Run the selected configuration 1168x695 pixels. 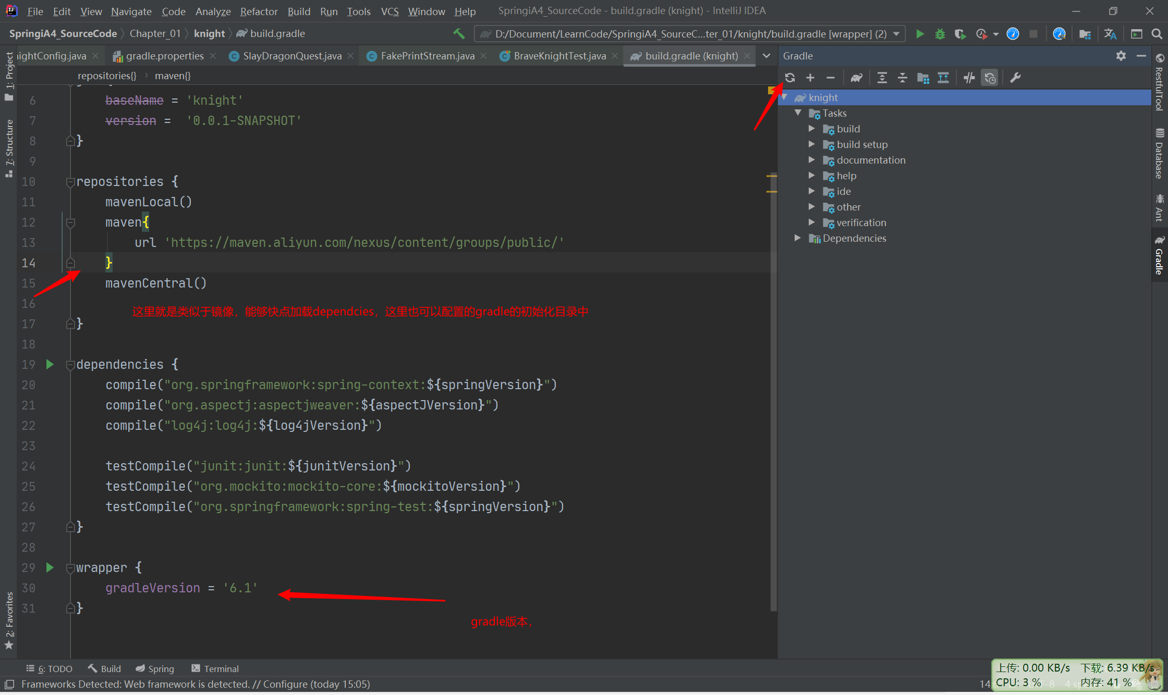(x=920, y=34)
